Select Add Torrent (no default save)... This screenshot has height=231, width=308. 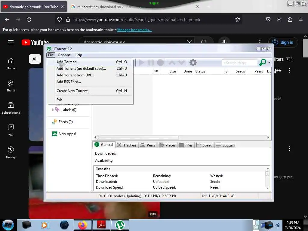(x=90, y=69)
